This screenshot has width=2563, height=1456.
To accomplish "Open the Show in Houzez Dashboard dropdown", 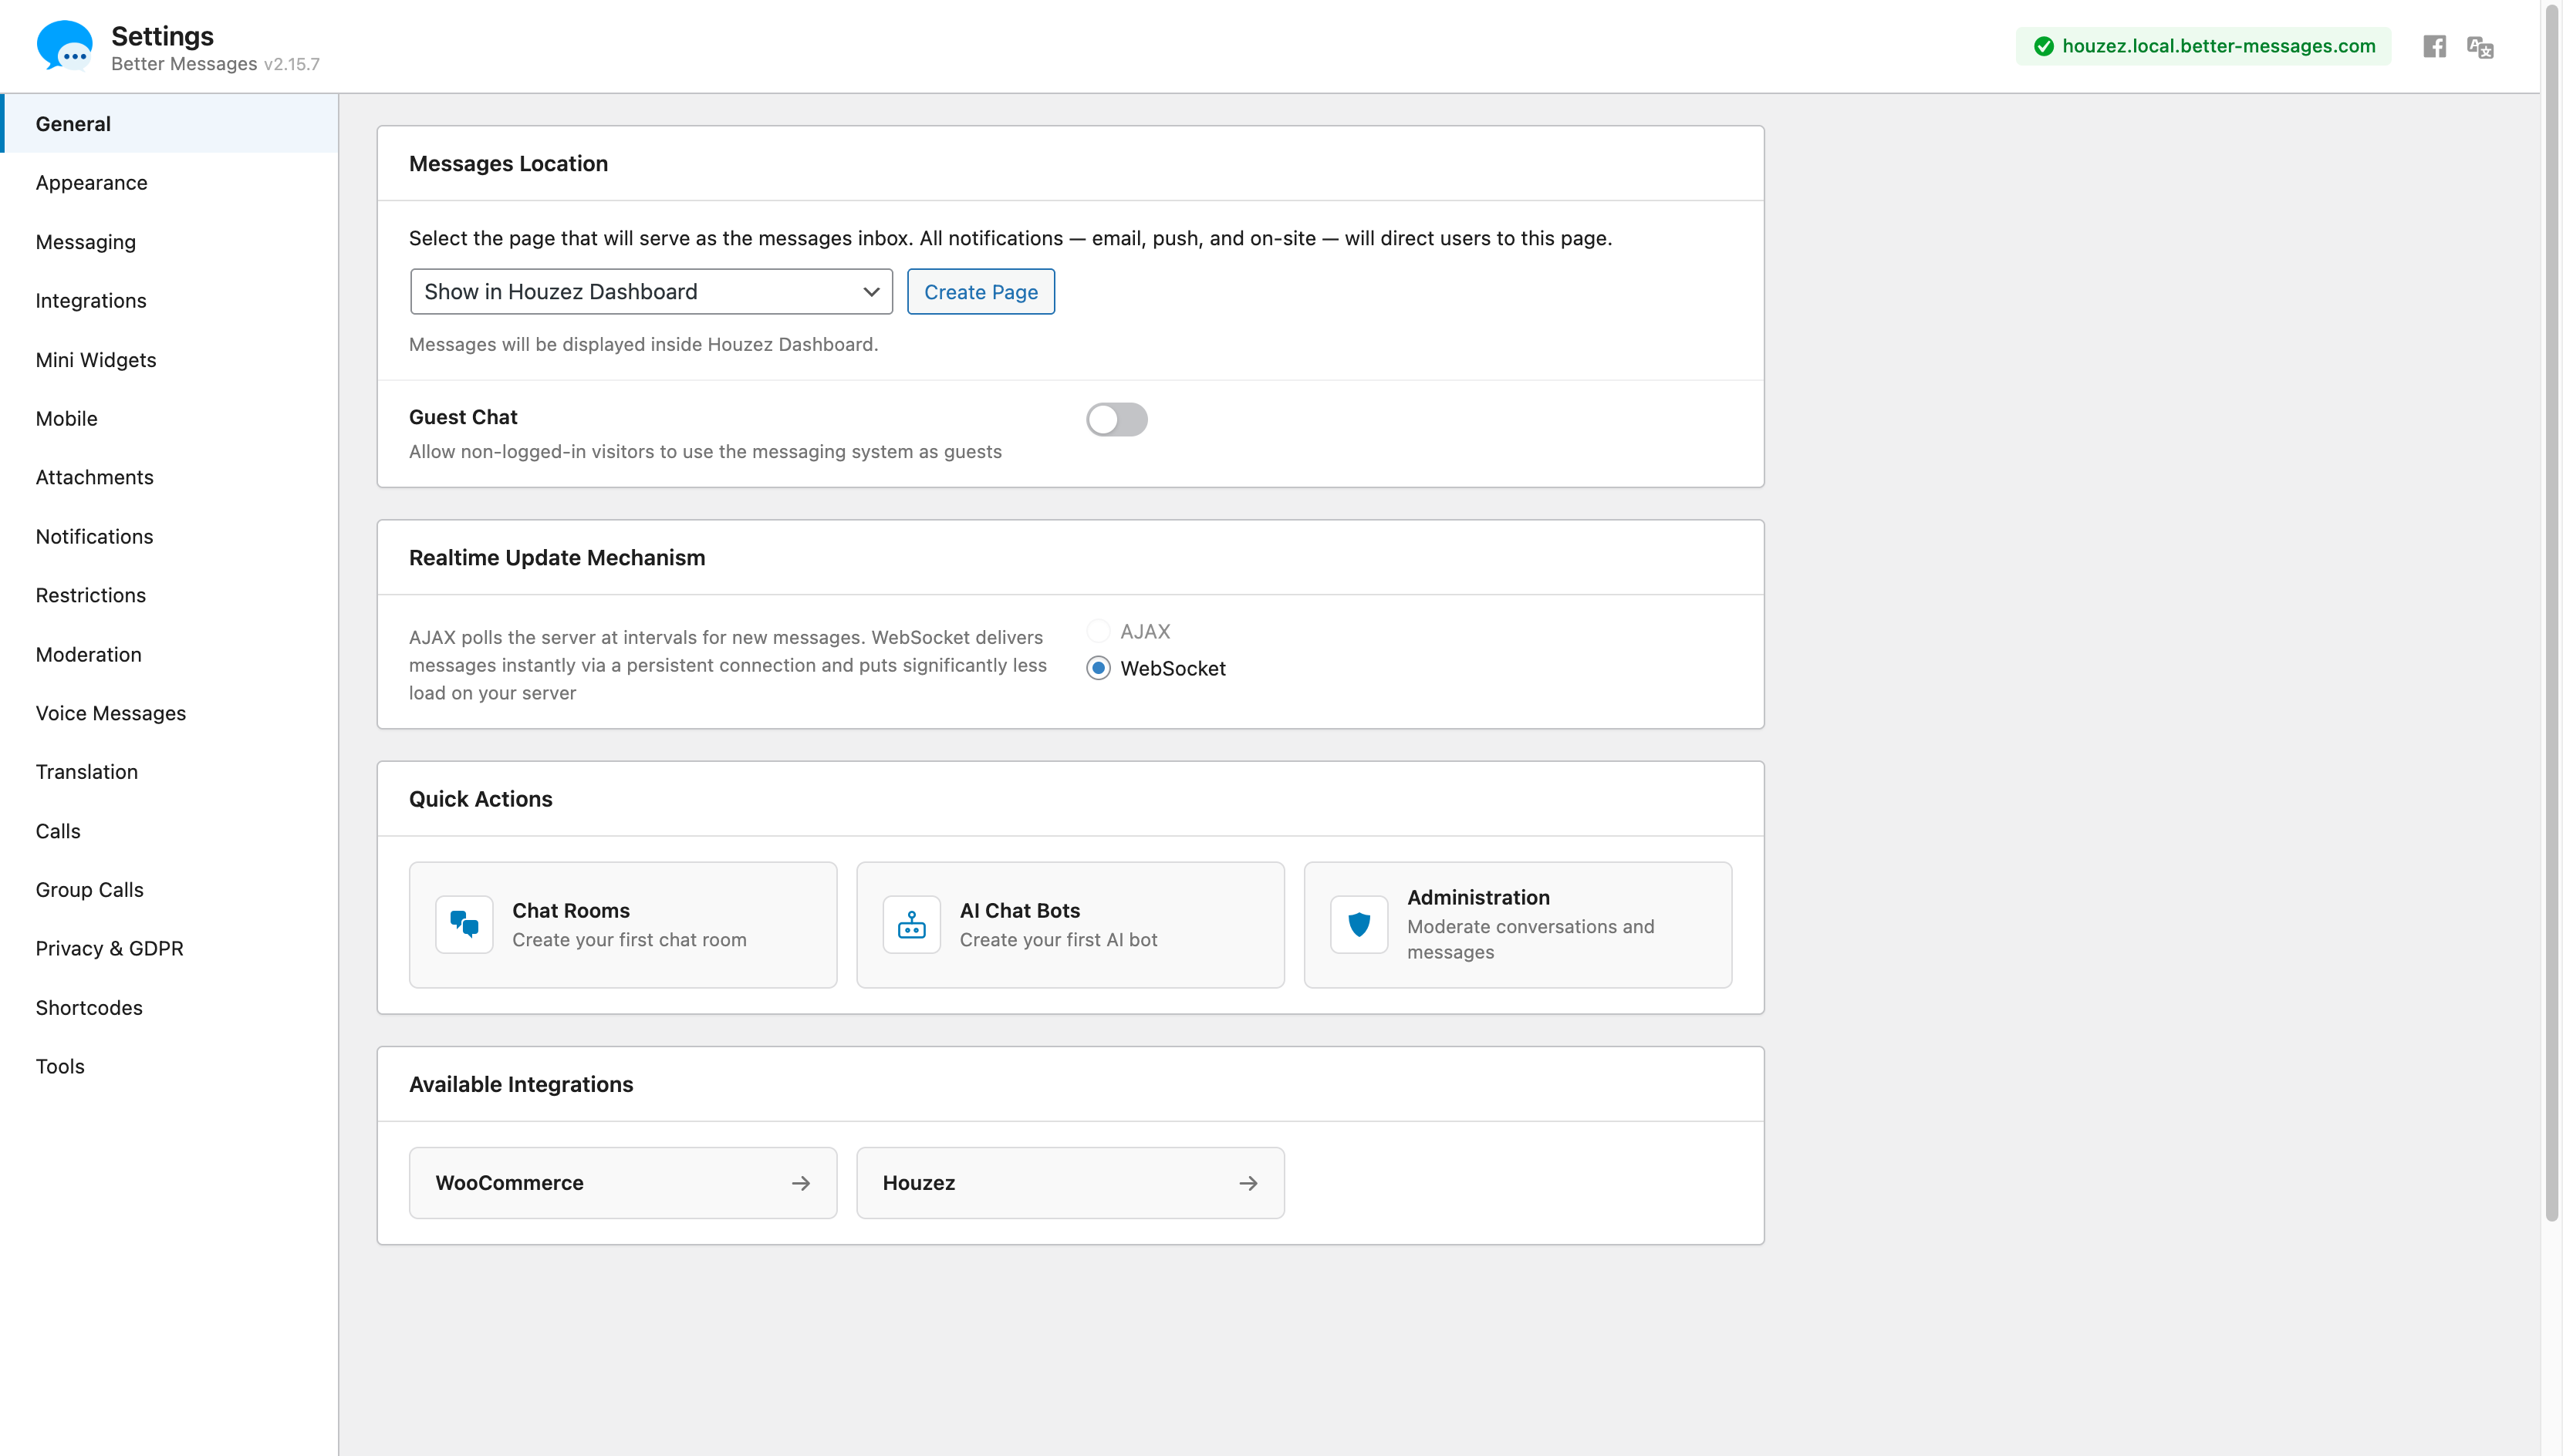I will pos(651,291).
